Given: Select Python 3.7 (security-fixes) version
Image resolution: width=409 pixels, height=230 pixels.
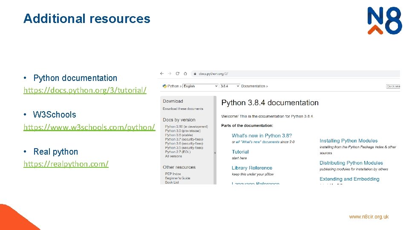Looking at the screenshot, I should (184, 139).
